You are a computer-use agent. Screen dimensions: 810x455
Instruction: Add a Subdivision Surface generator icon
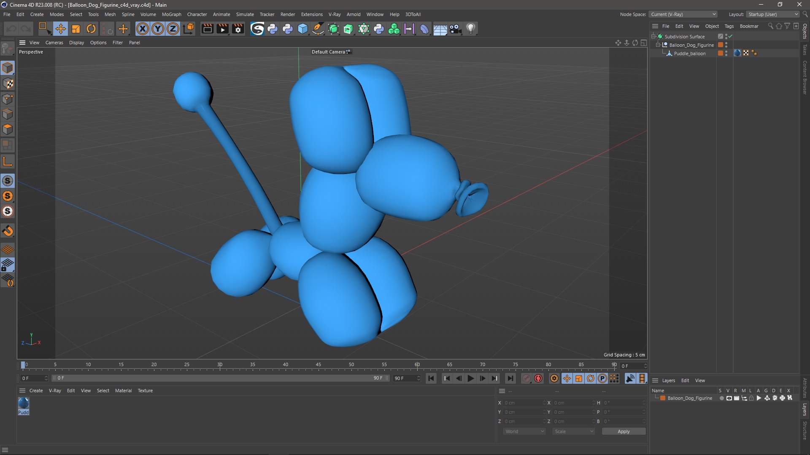pos(333,29)
